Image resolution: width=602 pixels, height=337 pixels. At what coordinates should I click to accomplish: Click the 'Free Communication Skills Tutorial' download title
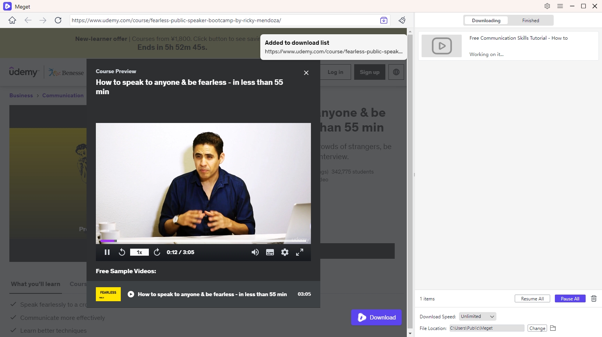(x=518, y=38)
